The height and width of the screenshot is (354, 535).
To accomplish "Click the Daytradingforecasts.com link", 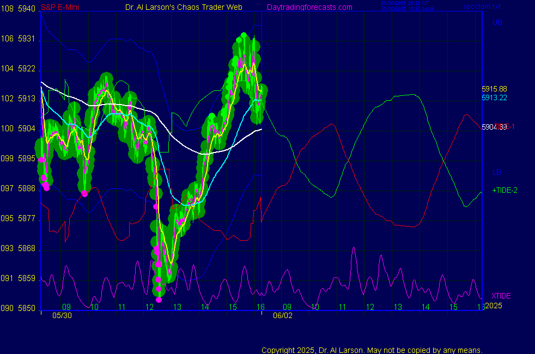I will click(x=309, y=7).
